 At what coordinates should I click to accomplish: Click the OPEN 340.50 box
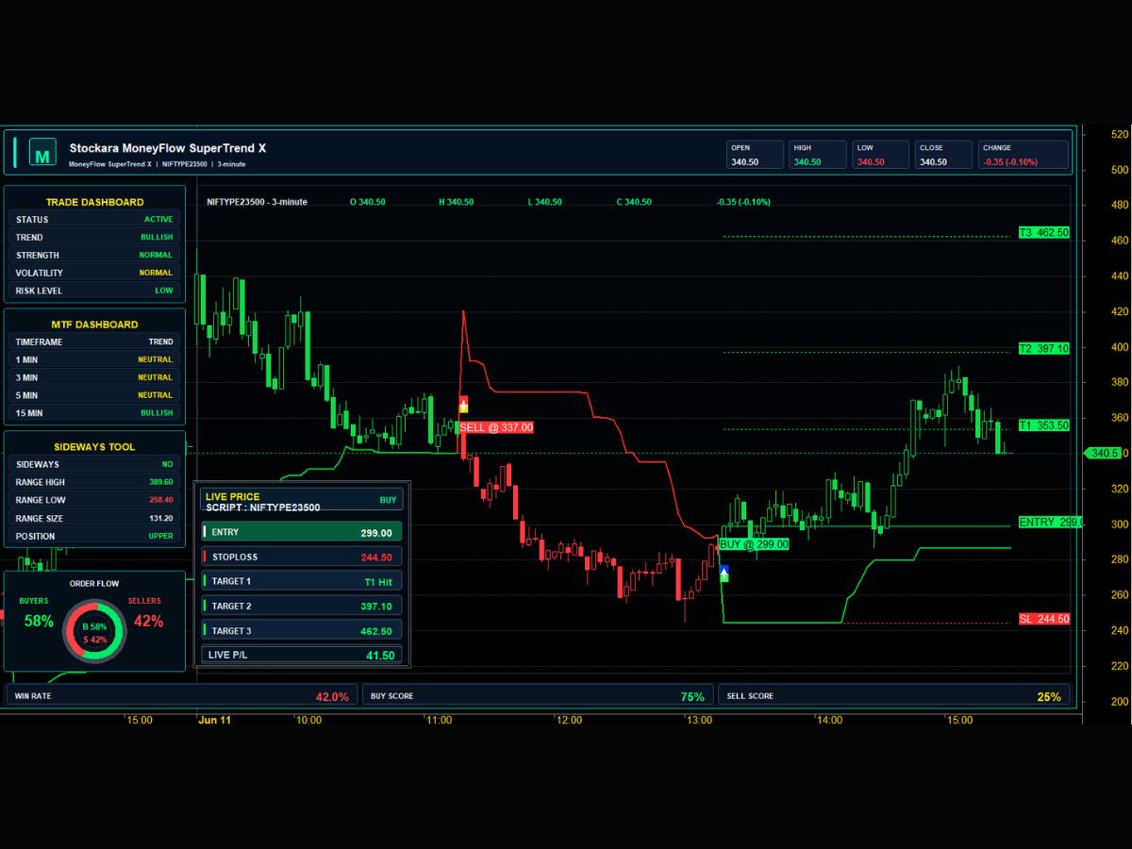tap(755, 155)
